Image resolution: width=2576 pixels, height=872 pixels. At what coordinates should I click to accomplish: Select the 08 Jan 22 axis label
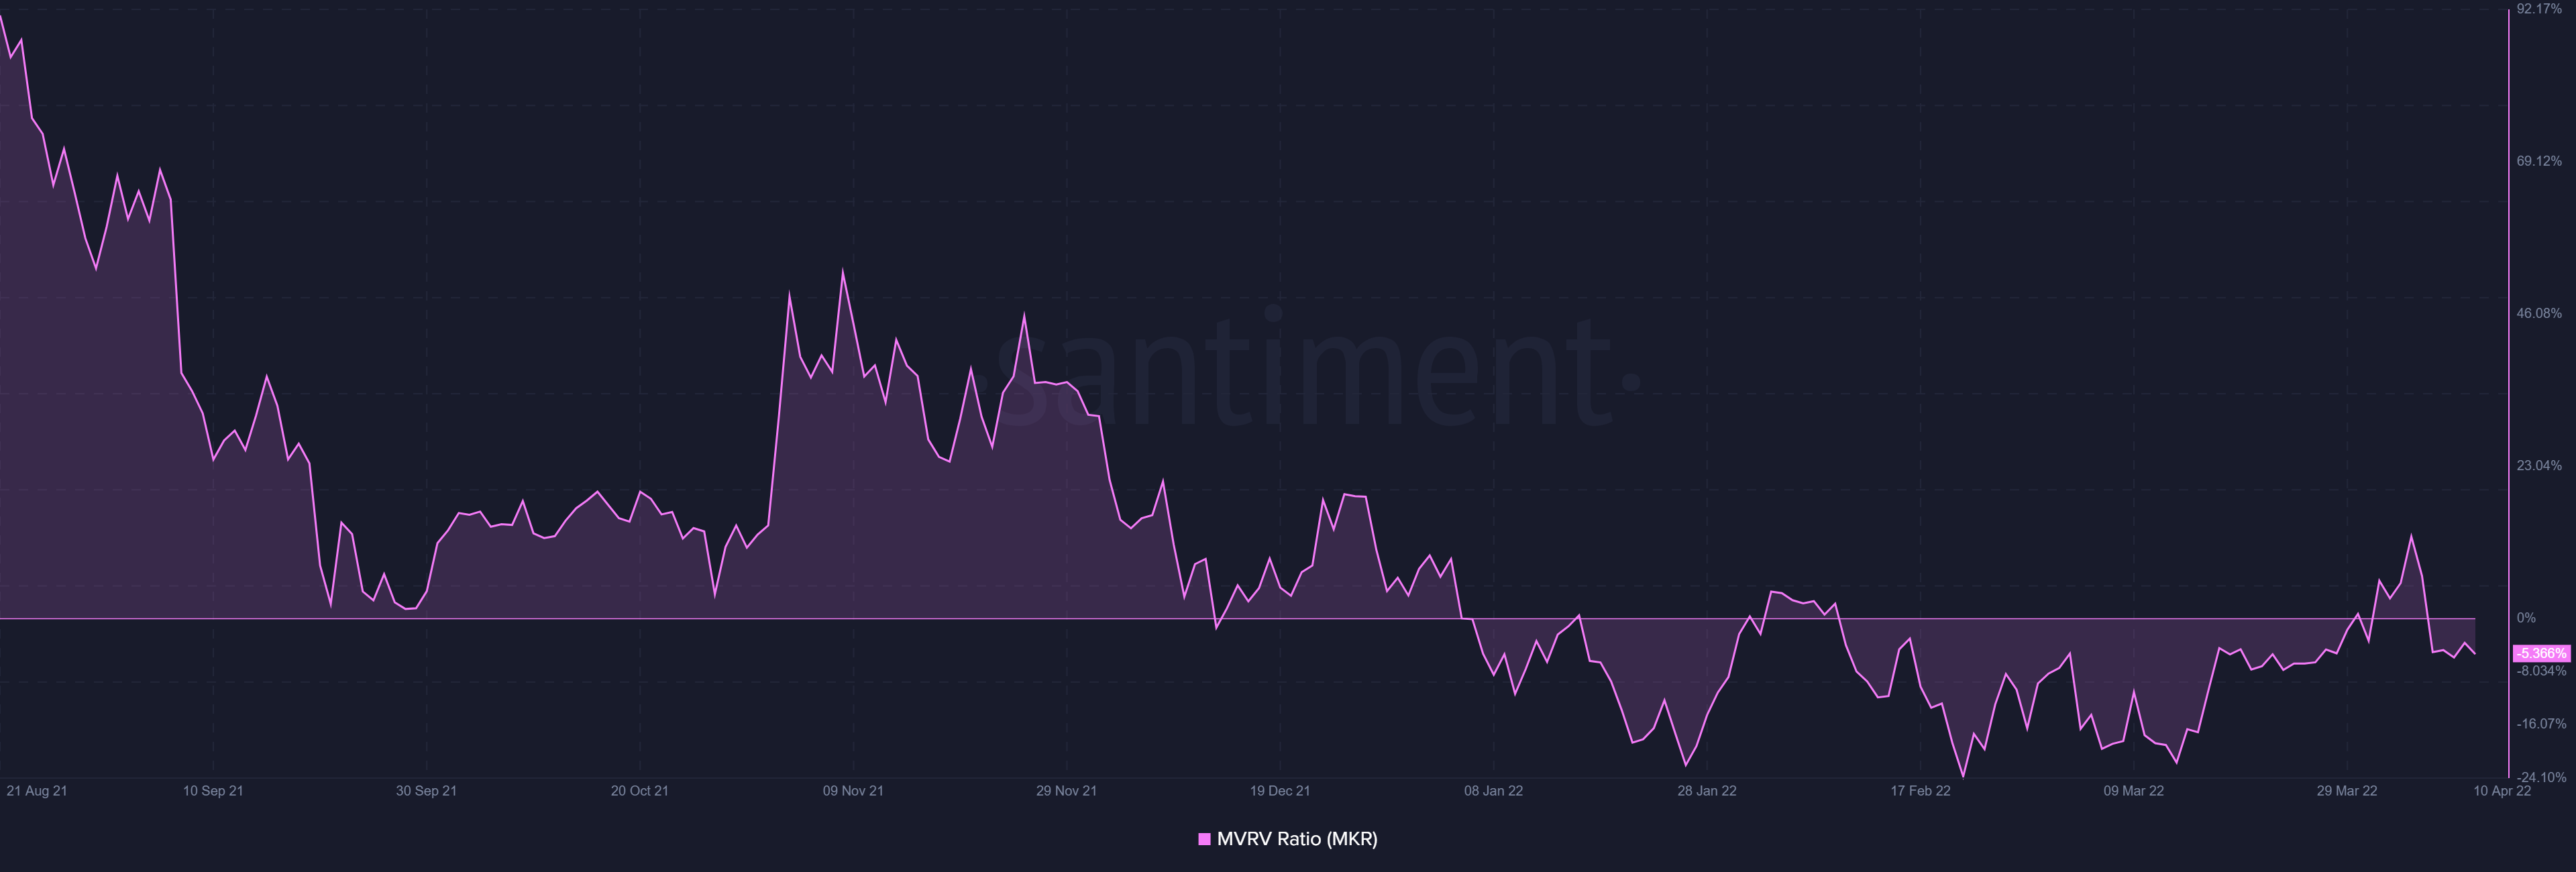(1493, 790)
